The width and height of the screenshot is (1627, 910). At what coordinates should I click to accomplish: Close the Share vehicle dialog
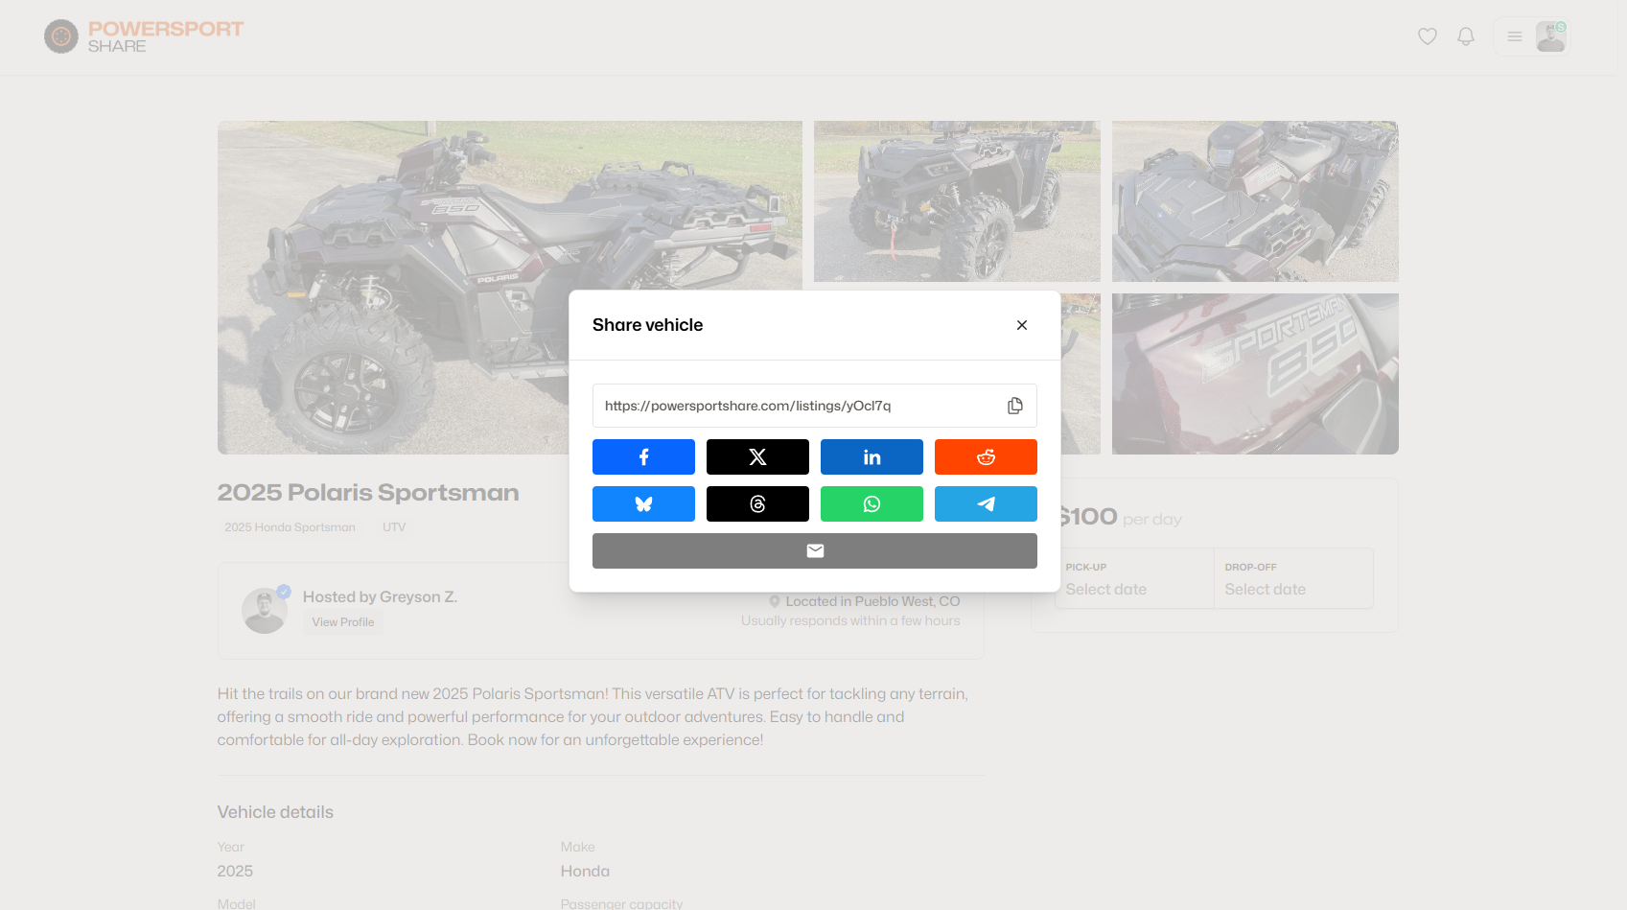point(1022,325)
